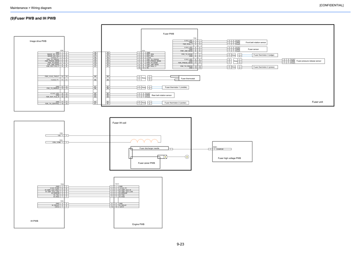
Task: Click "Fuser pressure release sensor" label
Action: [x=309, y=61]
